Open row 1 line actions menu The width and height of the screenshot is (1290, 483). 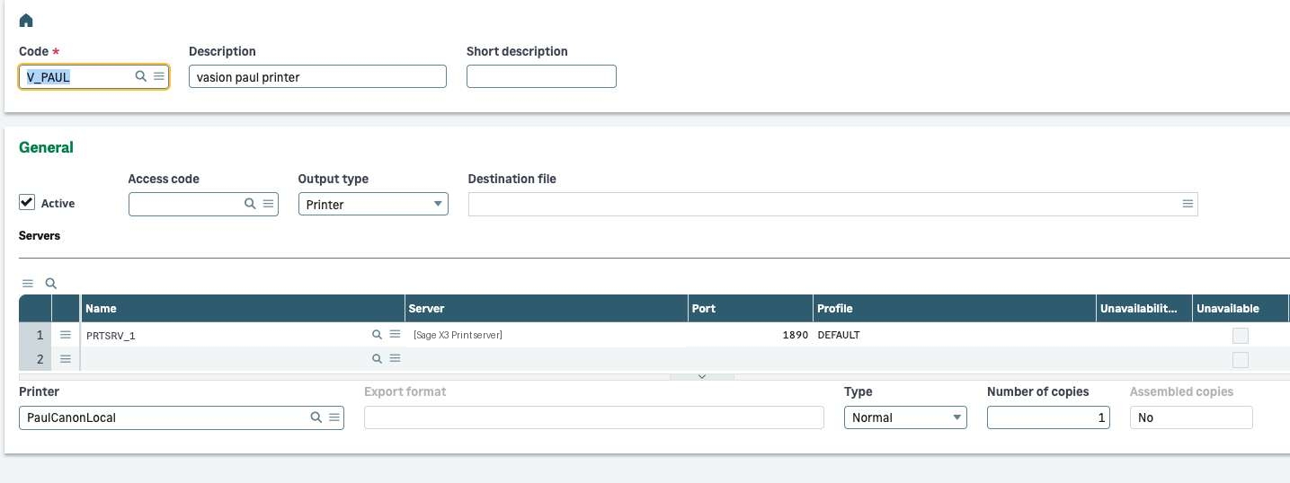coord(65,335)
